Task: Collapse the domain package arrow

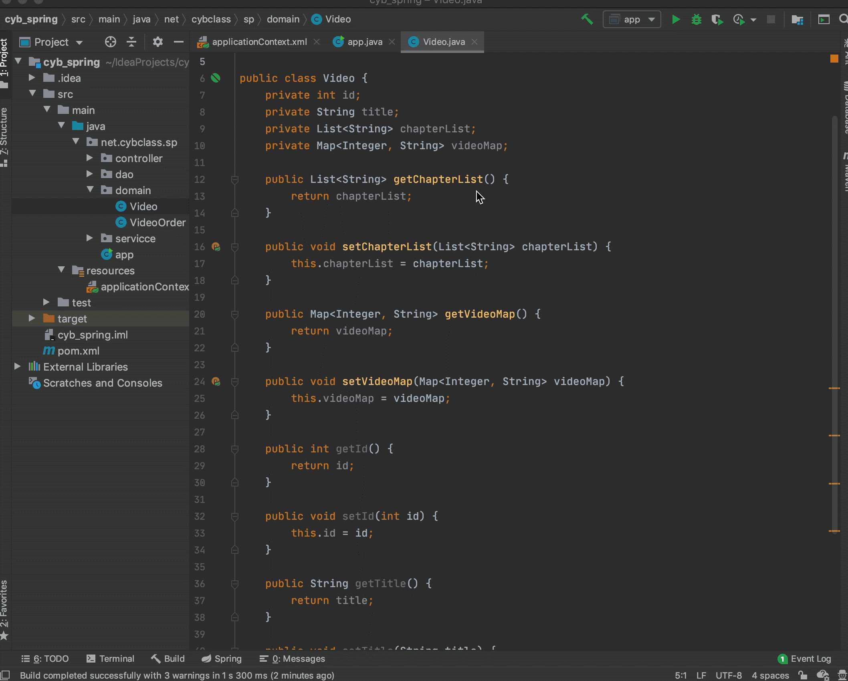Action: (90, 190)
